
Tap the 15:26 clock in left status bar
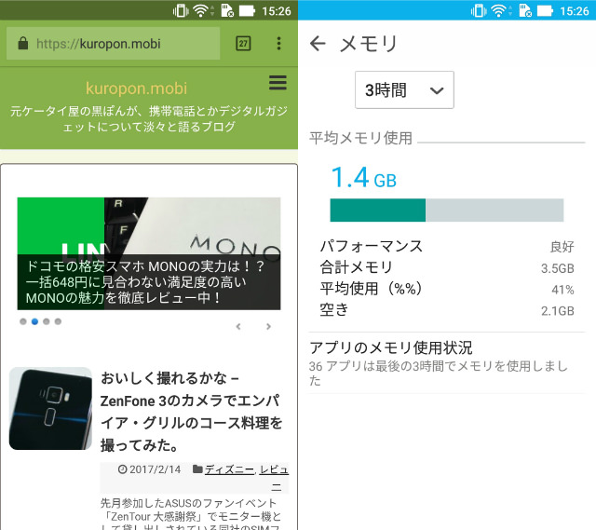(x=277, y=11)
